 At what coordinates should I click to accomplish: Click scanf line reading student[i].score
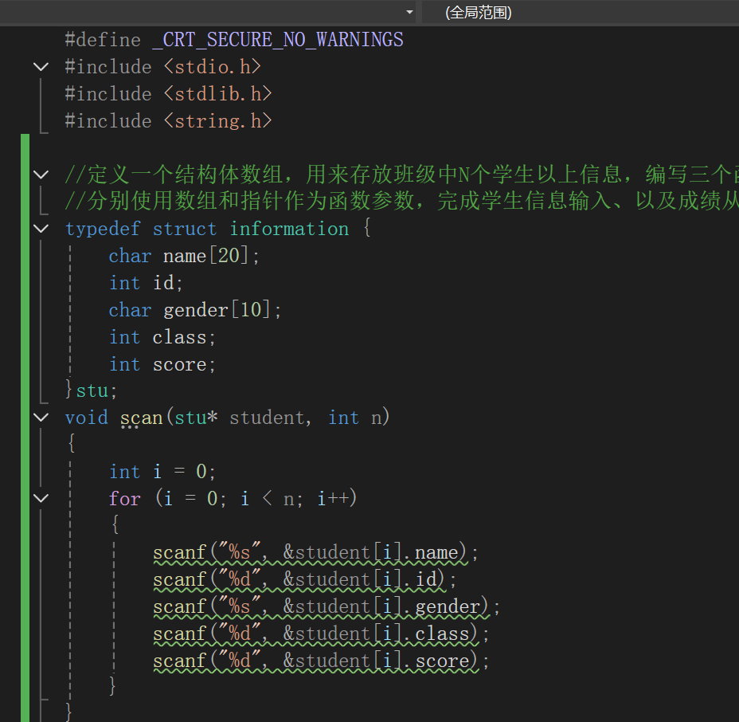coord(321,661)
